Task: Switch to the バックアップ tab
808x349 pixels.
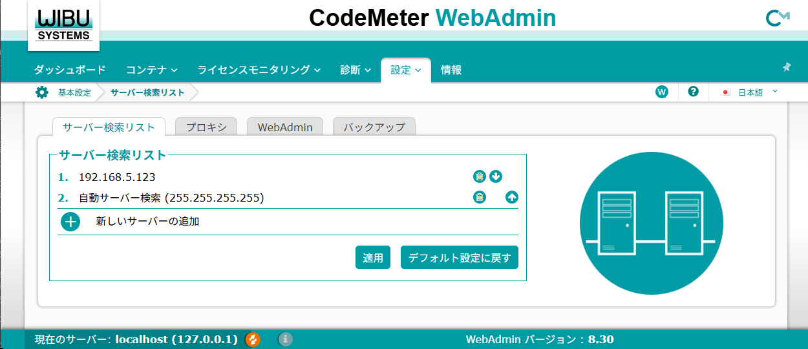Action: (374, 127)
